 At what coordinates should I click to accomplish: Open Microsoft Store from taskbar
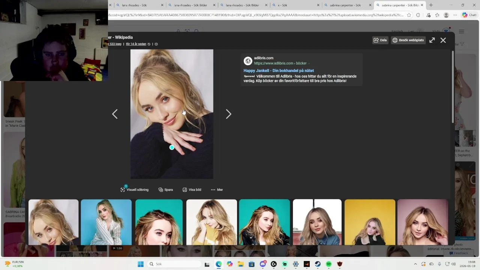(252, 264)
